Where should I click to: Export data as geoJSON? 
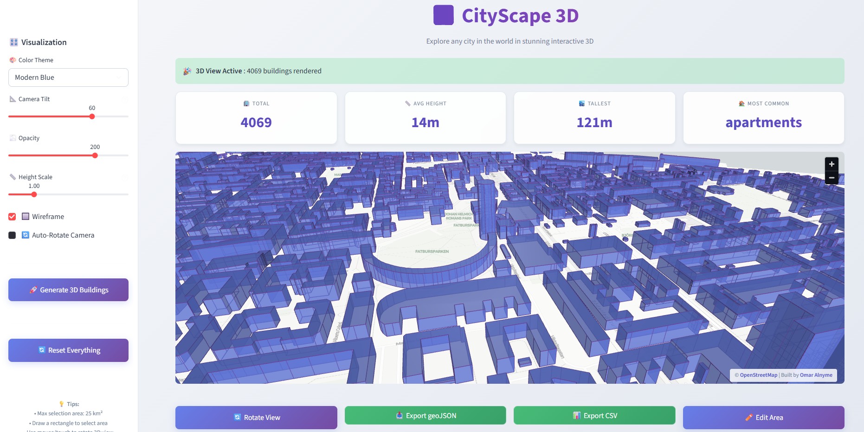(425, 415)
